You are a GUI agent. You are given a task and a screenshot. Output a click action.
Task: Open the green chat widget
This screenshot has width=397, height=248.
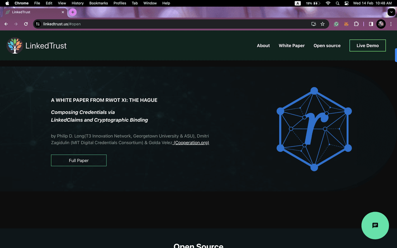375,226
